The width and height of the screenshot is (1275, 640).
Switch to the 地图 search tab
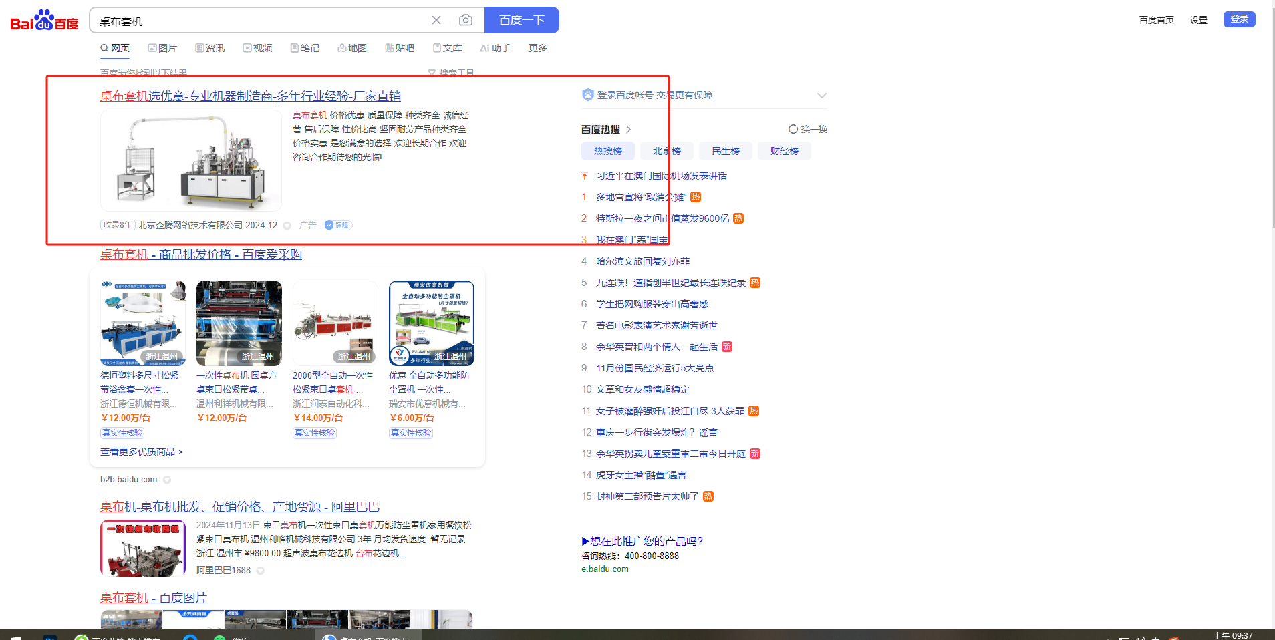pos(352,48)
